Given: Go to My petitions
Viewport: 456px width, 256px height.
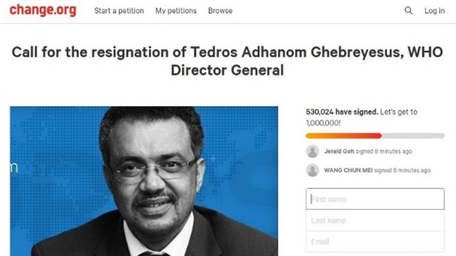Looking at the screenshot, I should tap(176, 11).
